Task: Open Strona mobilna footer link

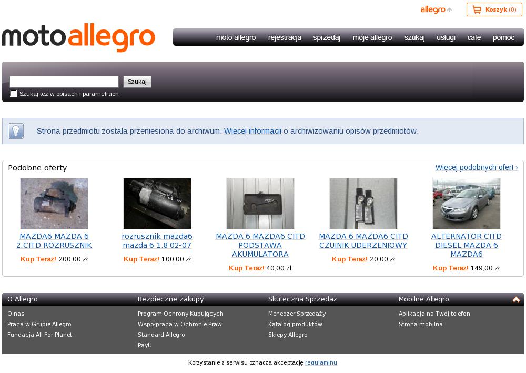Action: 421,324
